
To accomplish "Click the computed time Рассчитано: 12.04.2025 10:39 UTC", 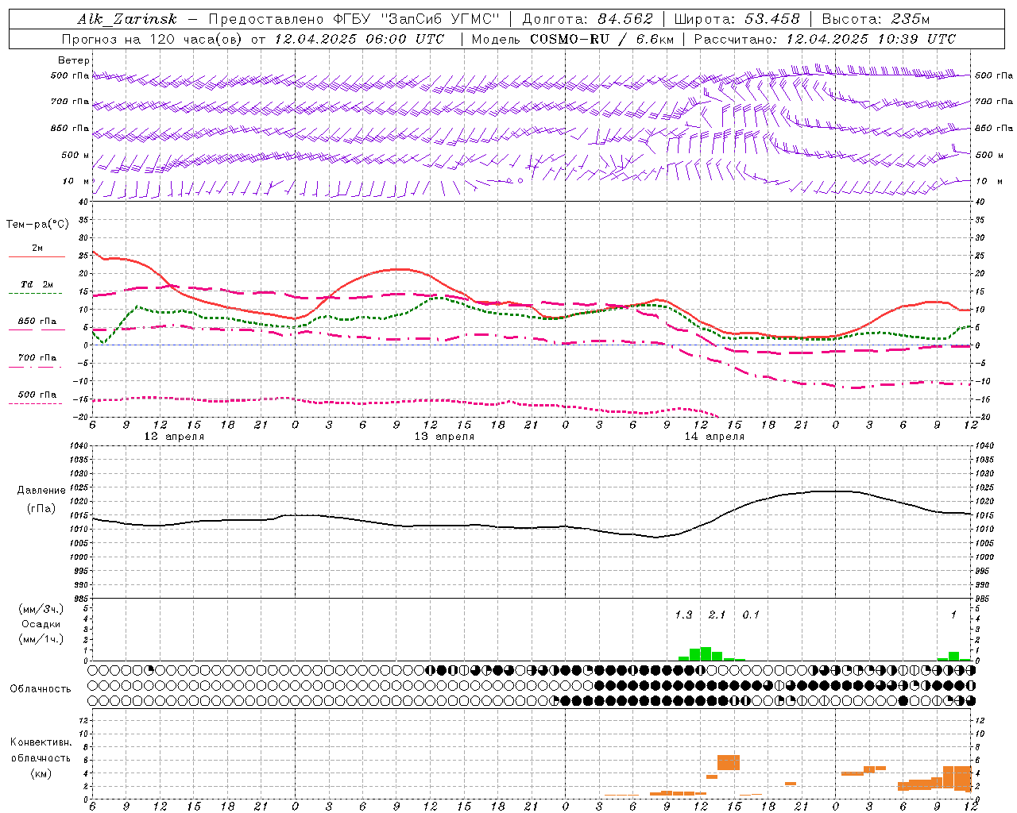I will (825, 39).
